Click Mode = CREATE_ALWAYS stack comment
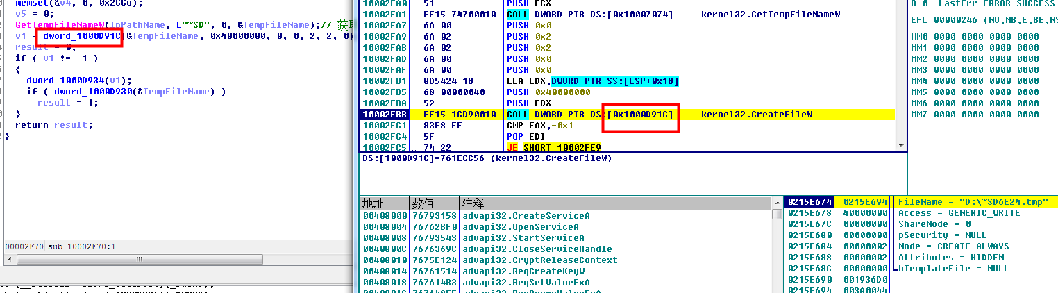The height and width of the screenshot is (293, 1058). (x=953, y=246)
